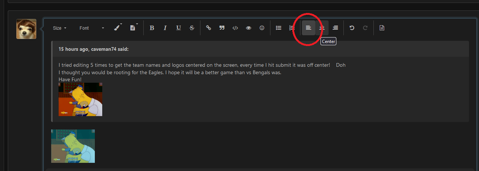This screenshot has width=479, height=171.
Task: Click the Homer image below the quote
Action: 73,146
